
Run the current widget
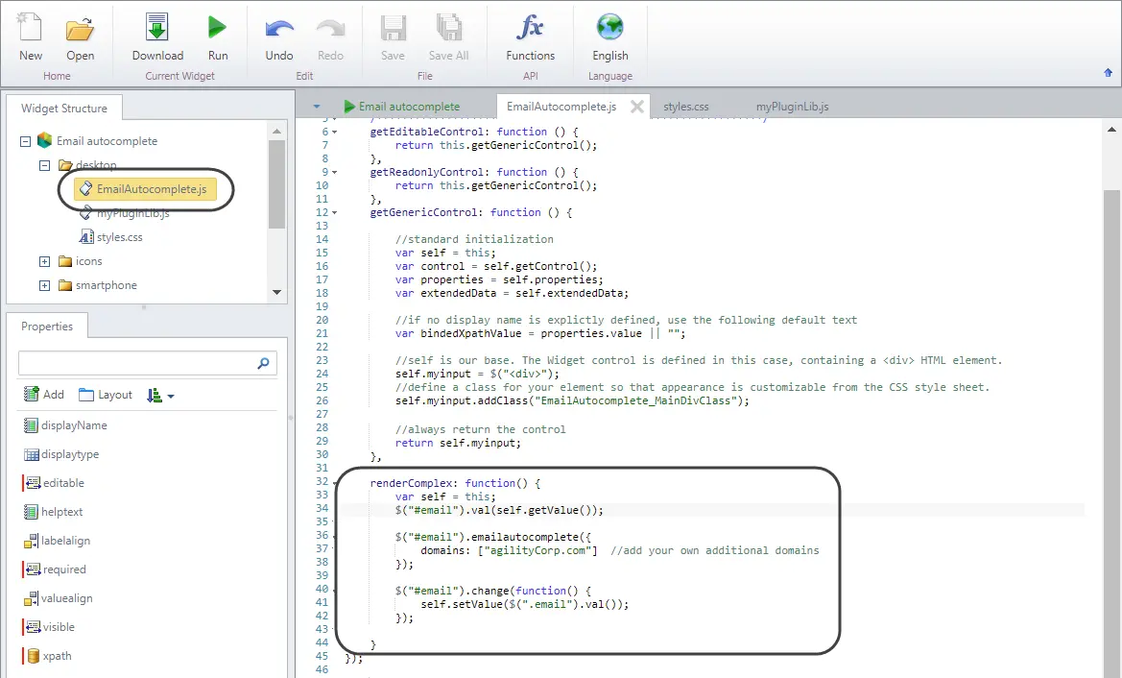pos(218,37)
